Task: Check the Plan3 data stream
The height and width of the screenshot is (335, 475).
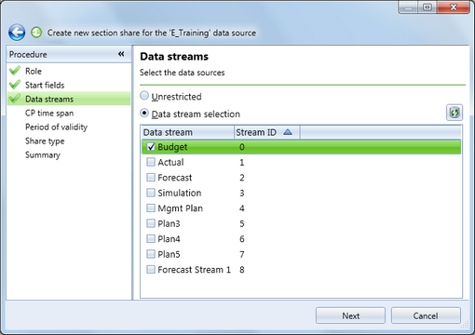Action: click(151, 223)
